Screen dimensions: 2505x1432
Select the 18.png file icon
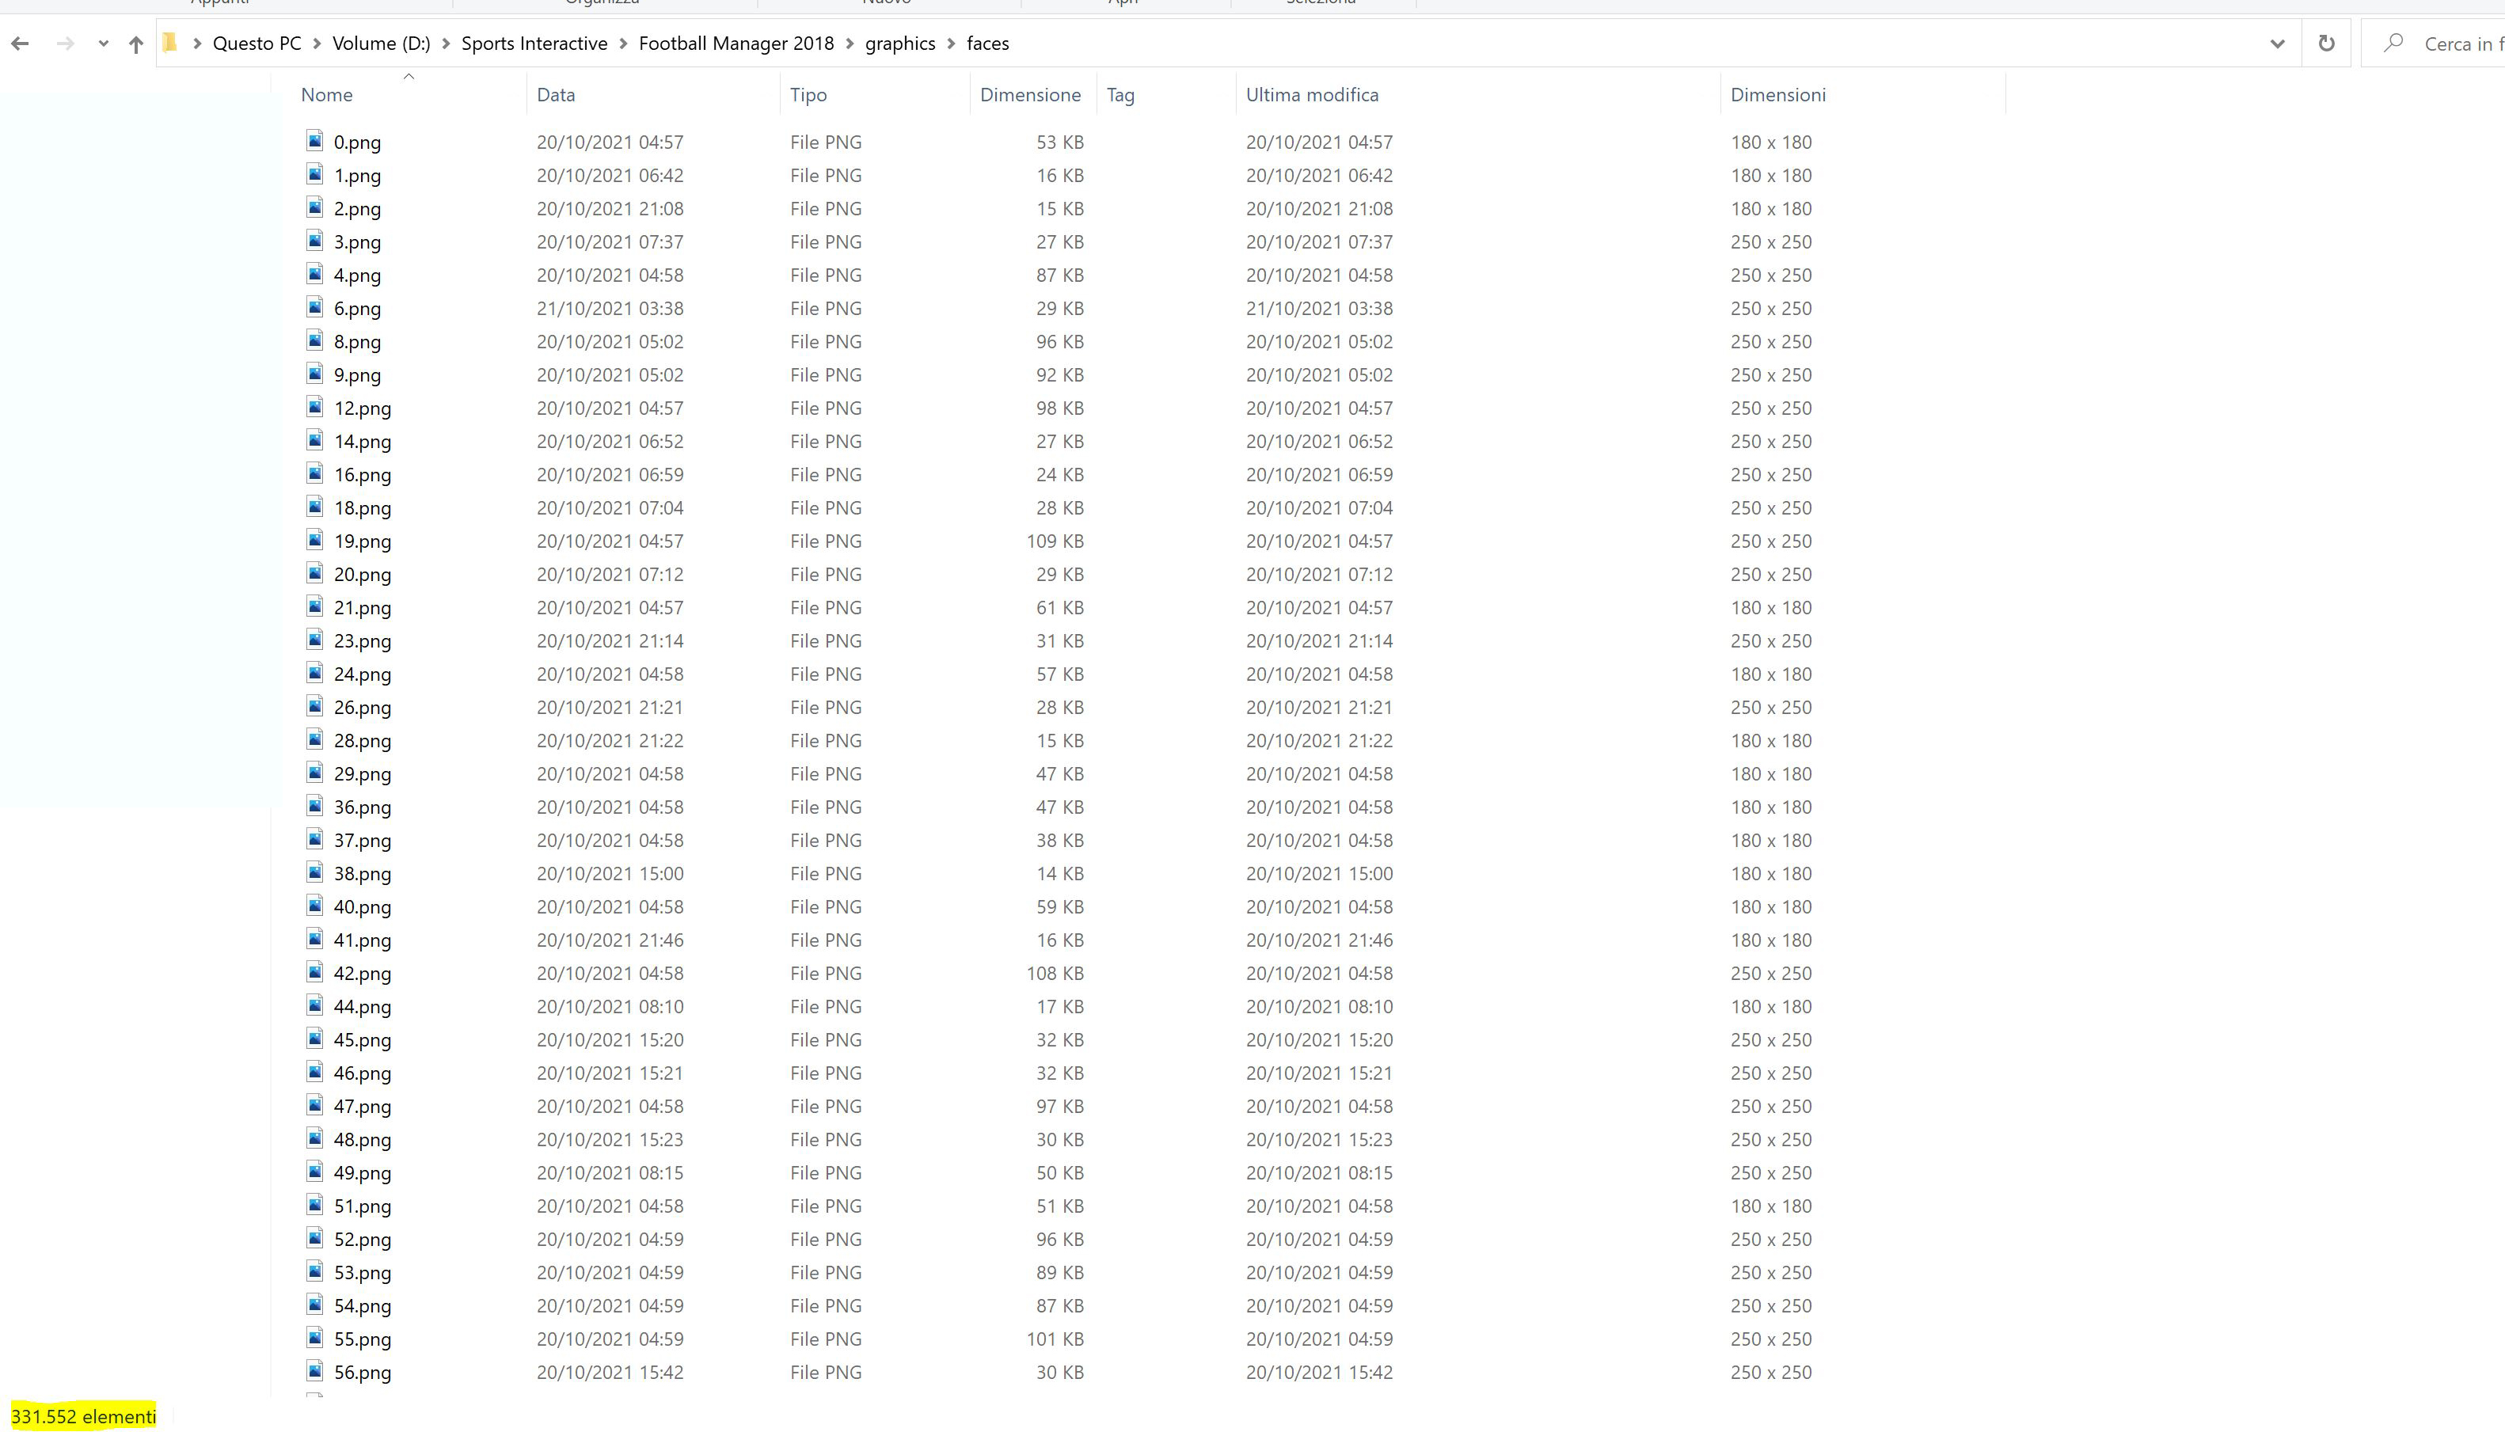click(314, 506)
